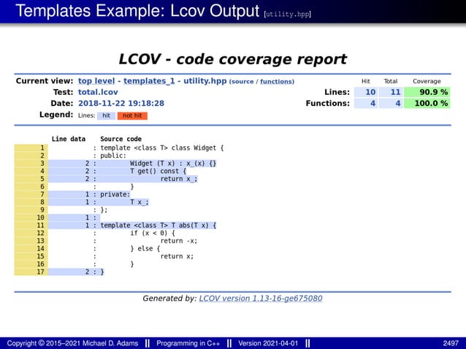This screenshot has width=466, height=349.
Task: Click the 'Coverage' column header
Action: (427, 81)
